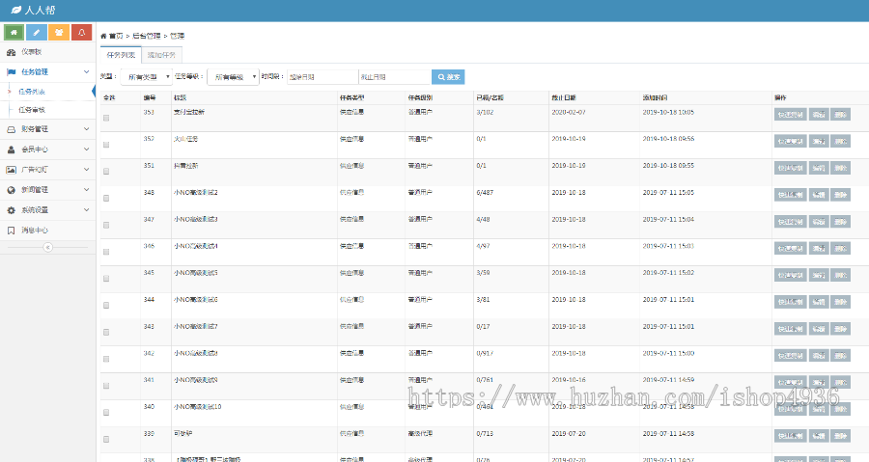Click quick copy button for task 353
Viewport: 869px width, 462px height.
pyautogui.click(x=790, y=115)
